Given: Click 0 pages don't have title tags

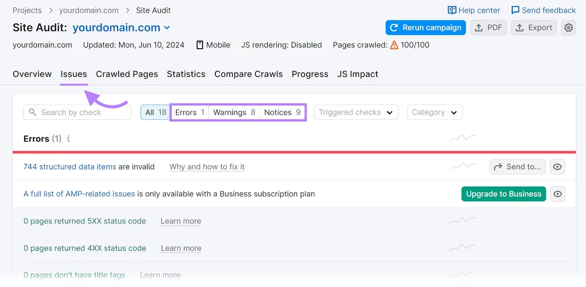Looking at the screenshot, I should coord(74,275).
